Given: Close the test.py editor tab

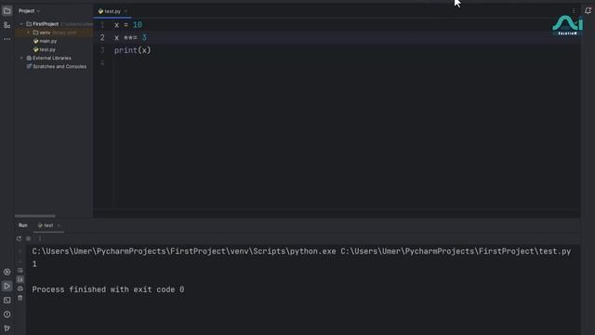Looking at the screenshot, I should click(x=126, y=11).
